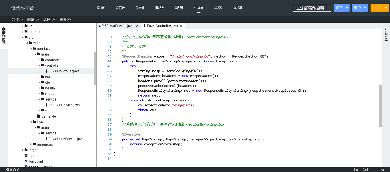Click the error count icon in status bar

point(8,170)
